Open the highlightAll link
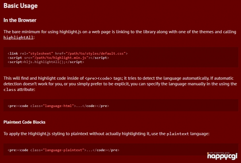The width and height of the screenshot is (241, 163). click(18, 38)
